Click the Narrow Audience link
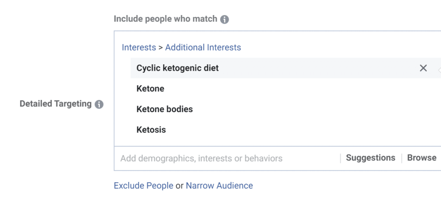 click(219, 186)
